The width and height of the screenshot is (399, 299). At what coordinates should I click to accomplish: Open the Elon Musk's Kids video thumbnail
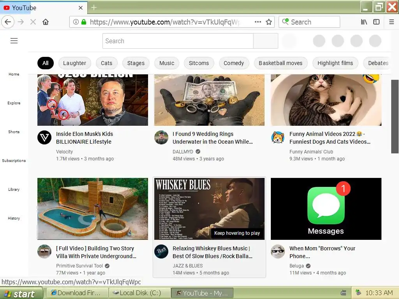(x=93, y=100)
